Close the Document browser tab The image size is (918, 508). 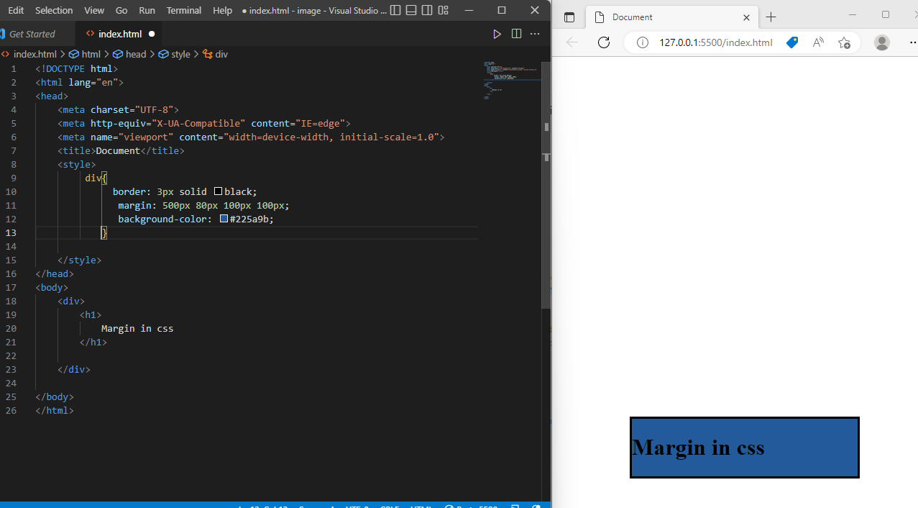point(746,17)
